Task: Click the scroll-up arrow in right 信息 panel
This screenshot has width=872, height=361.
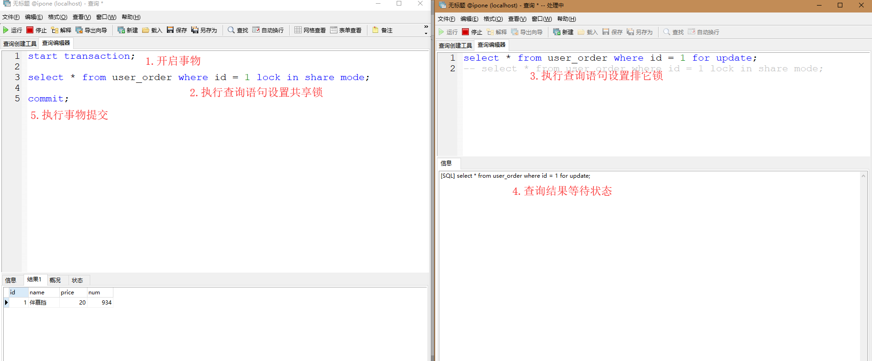Action: click(863, 176)
